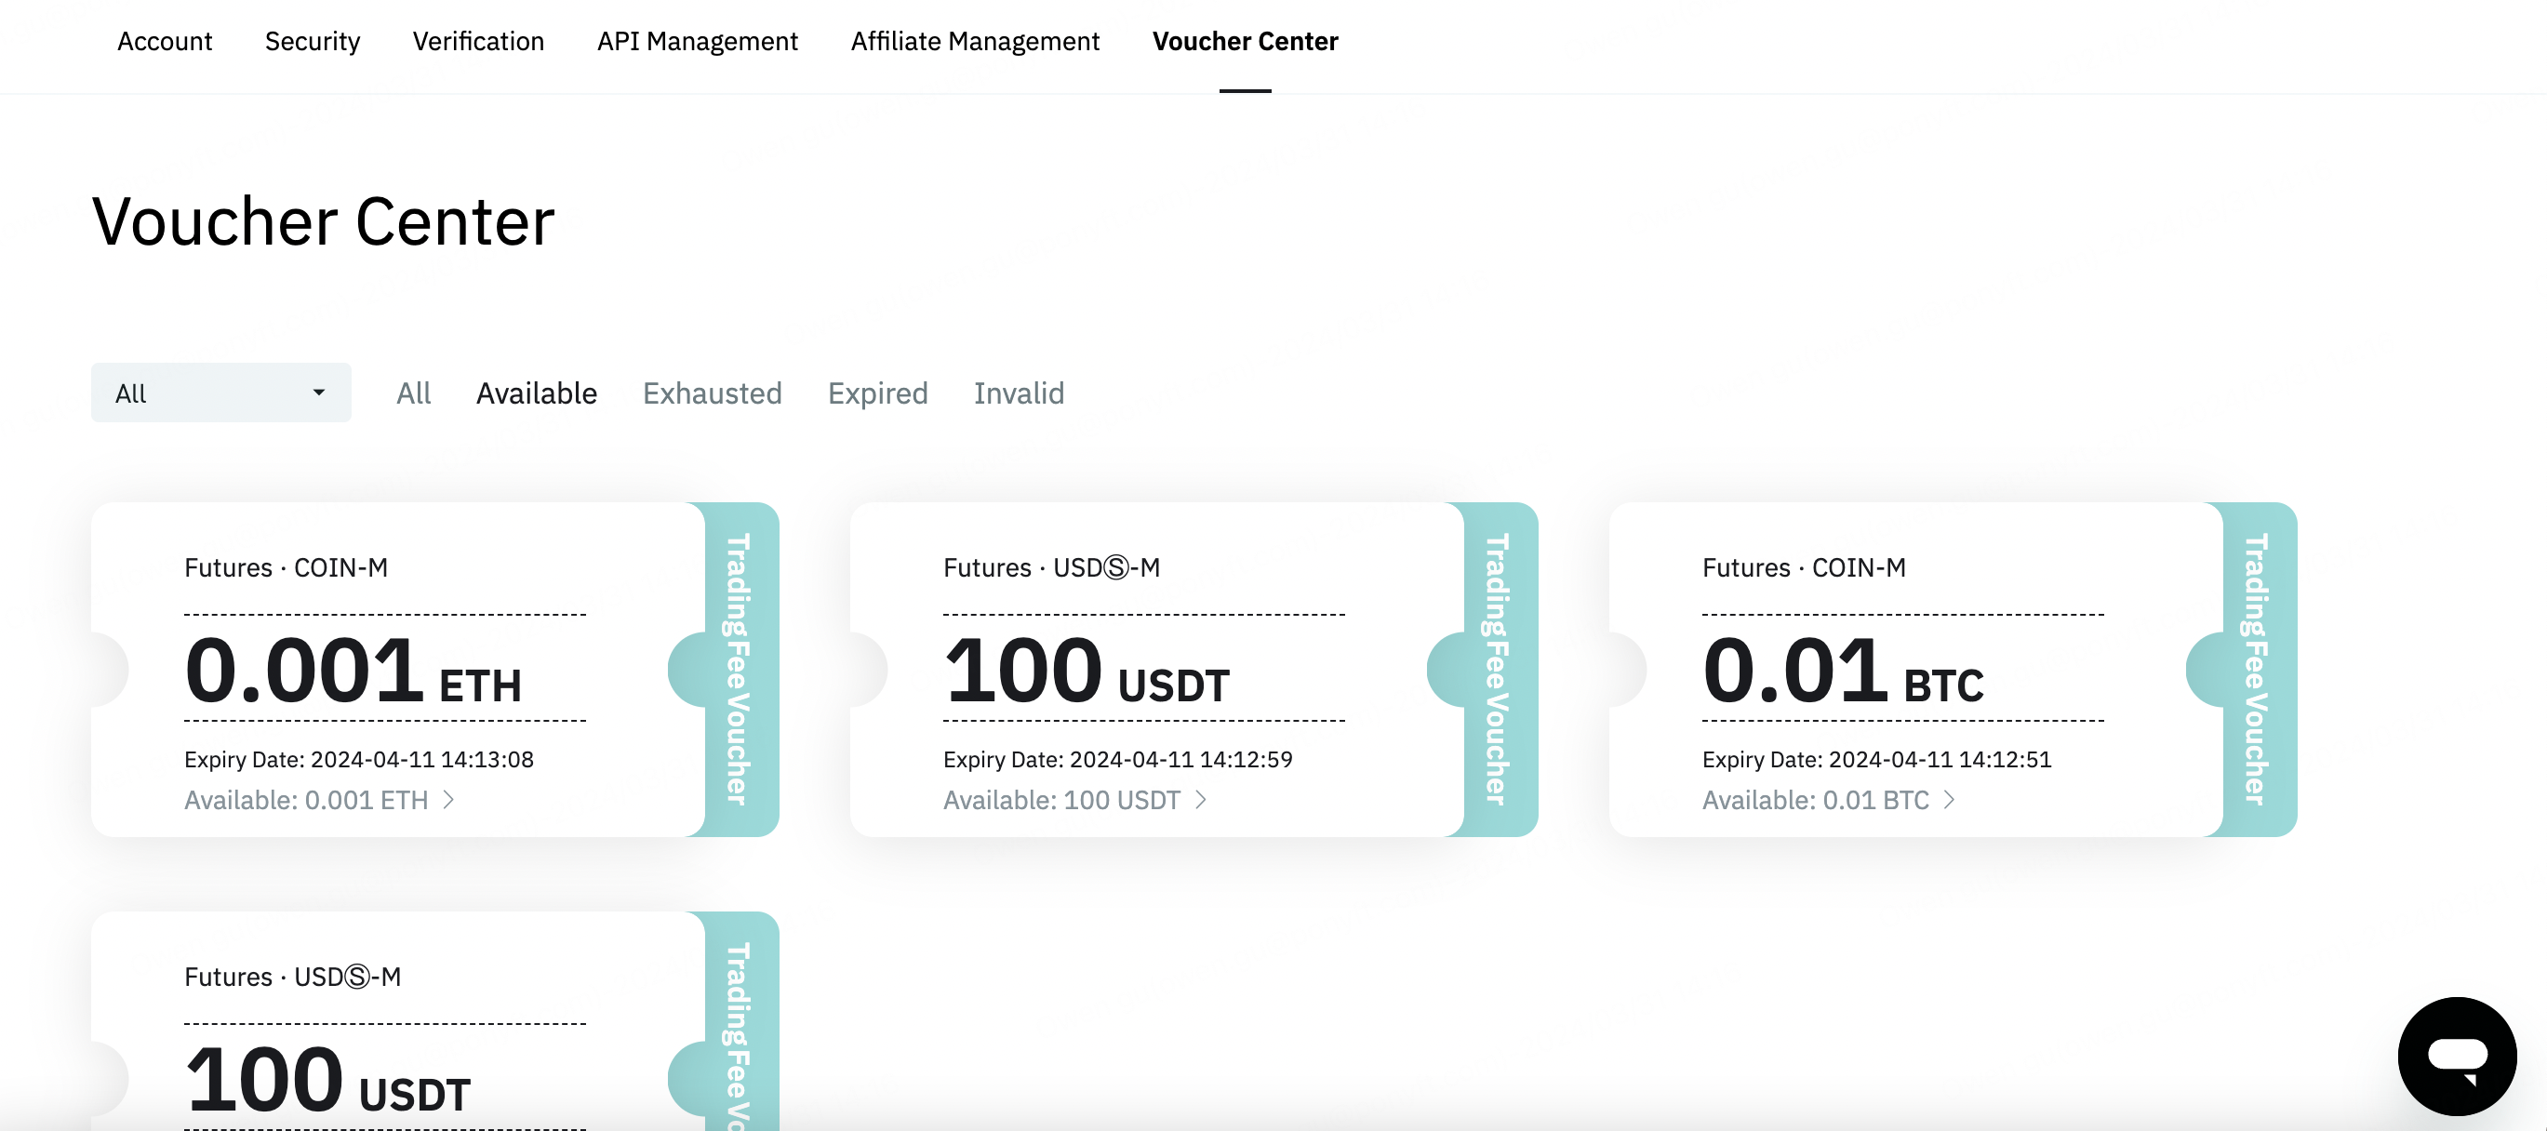
Task: Select the Affiliate Management tab
Action: (x=975, y=41)
